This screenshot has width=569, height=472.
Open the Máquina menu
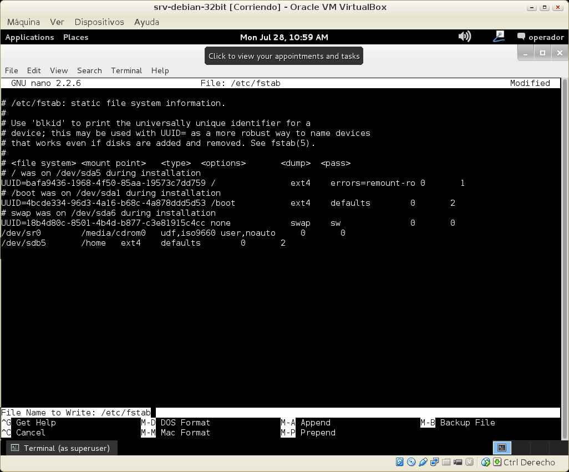(23, 22)
